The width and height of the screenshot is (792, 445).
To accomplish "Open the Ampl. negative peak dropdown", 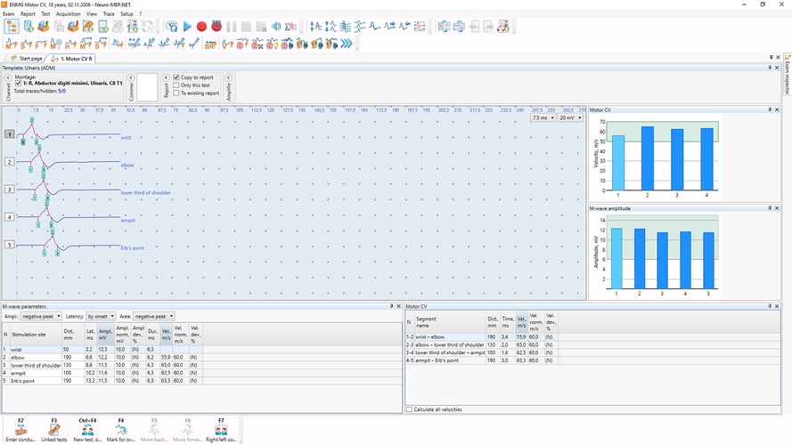I will [x=41, y=316].
